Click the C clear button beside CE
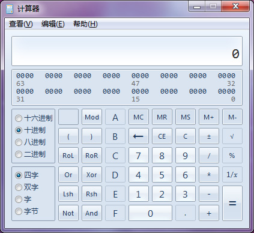 tap(186, 136)
